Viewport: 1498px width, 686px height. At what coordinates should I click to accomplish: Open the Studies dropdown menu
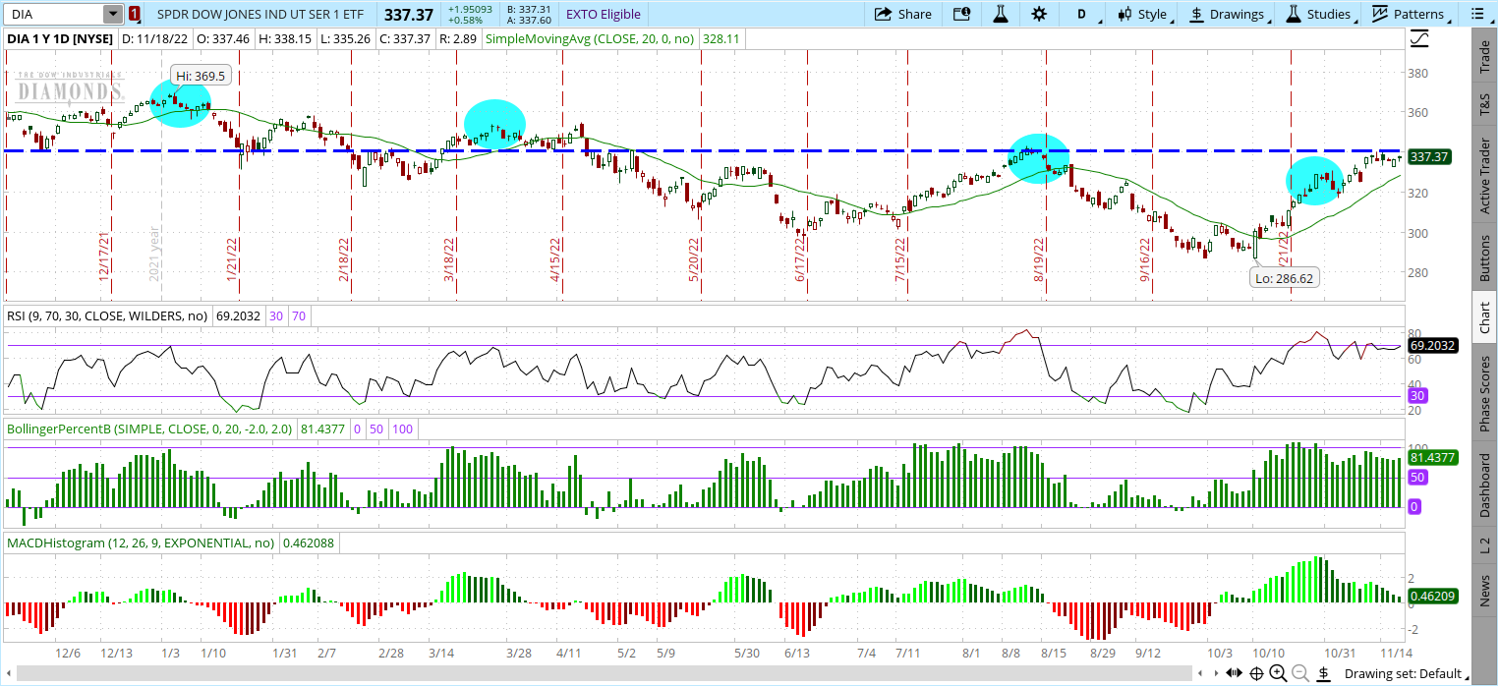point(1319,14)
